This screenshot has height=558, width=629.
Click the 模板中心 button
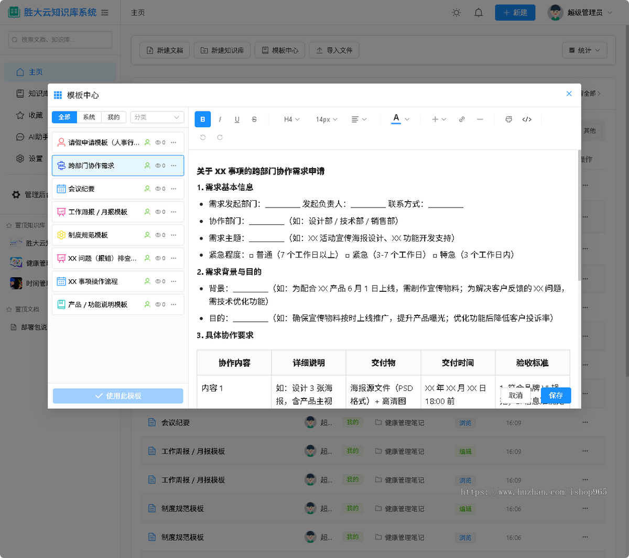pyautogui.click(x=280, y=50)
